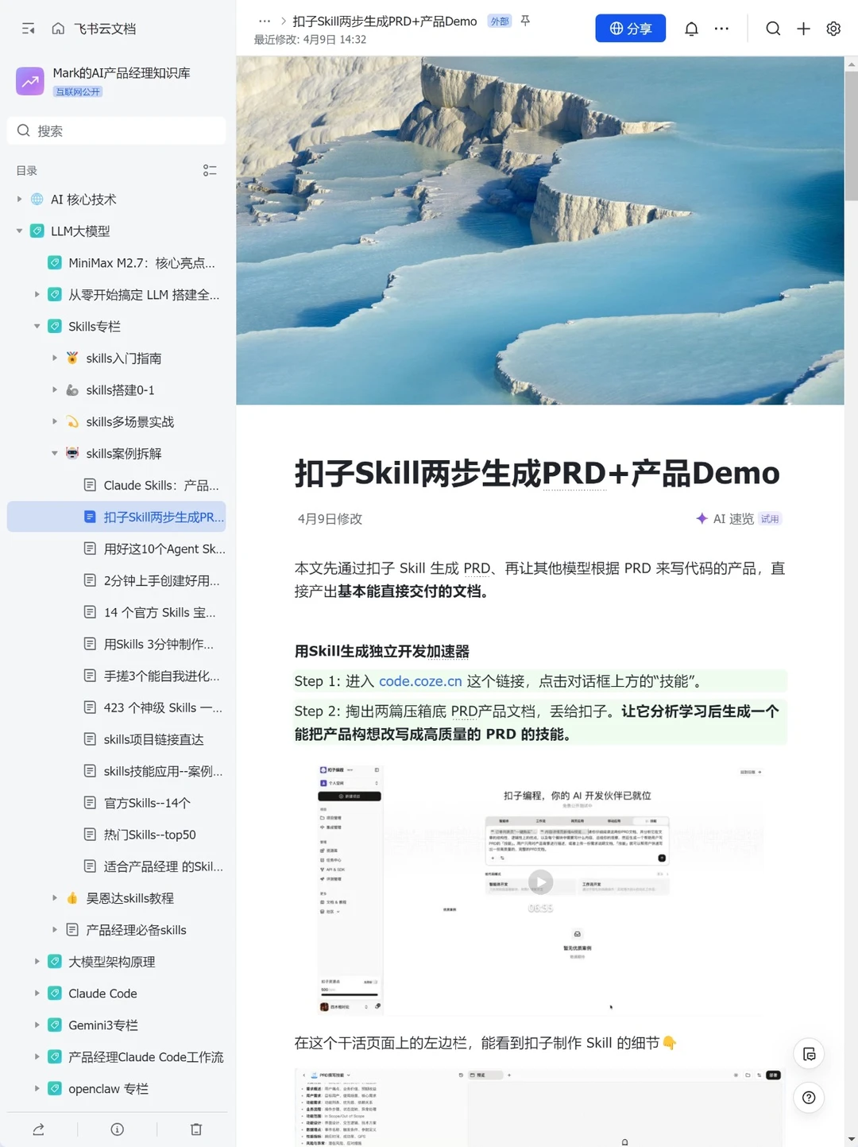This screenshot has width=858, height=1147.
Task: Click the 用Skill生成独立开发加速器 heading
Action: (x=382, y=651)
